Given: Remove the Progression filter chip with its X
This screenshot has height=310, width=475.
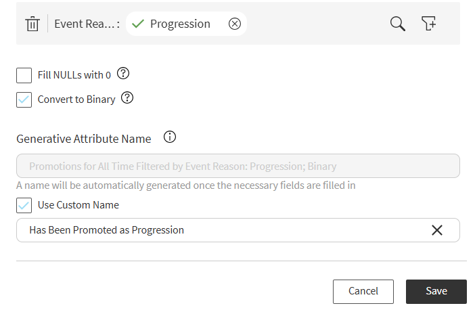Looking at the screenshot, I should pos(235,24).
